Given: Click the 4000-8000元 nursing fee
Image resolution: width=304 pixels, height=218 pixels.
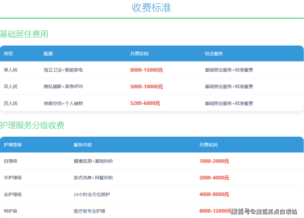Looking at the screenshot, I should coord(214,194).
